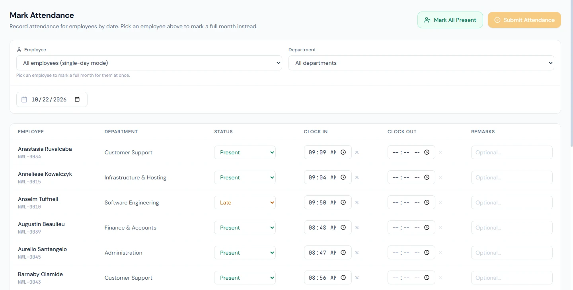This screenshot has width=573, height=290.
Task: Open clock picker in Anastasia Ruvalcaba's clock-in field
Action: [x=343, y=152]
